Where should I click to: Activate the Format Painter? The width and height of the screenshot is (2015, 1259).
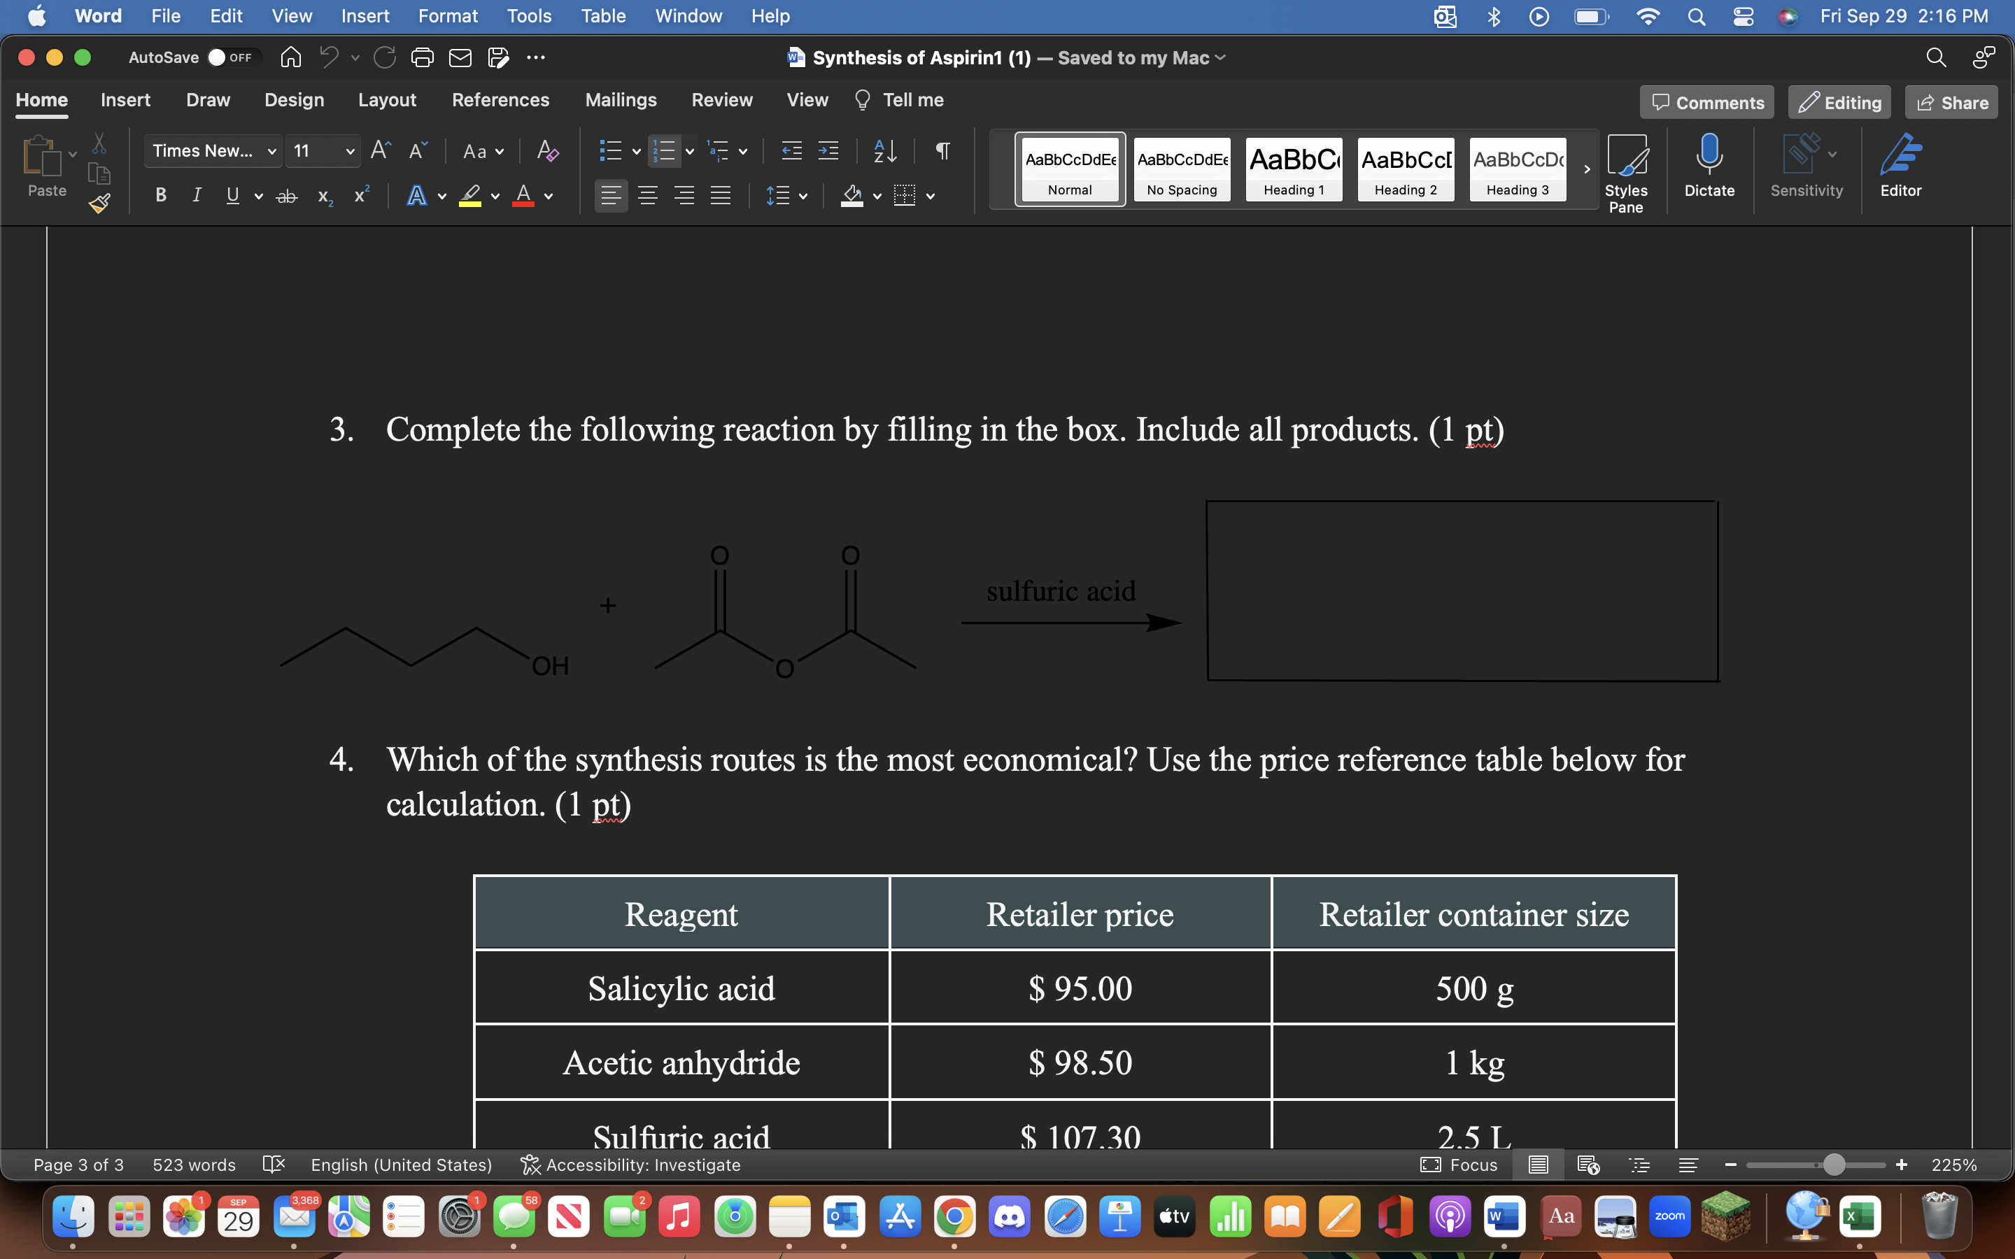click(97, 203)
